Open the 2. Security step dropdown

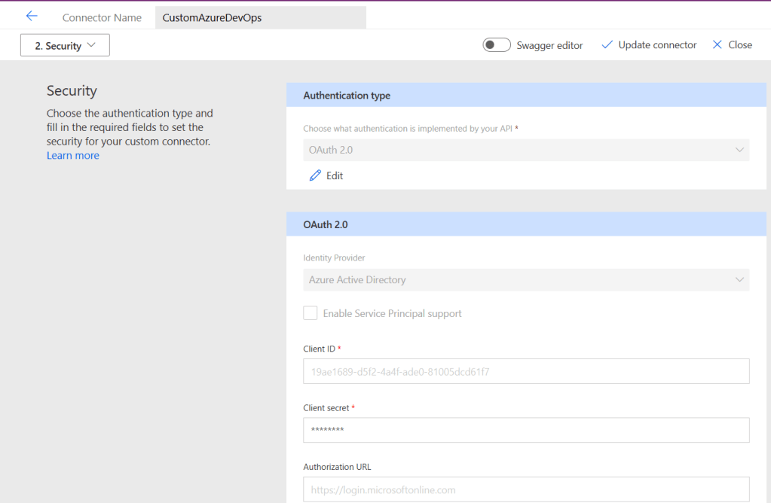pos(65,45)
